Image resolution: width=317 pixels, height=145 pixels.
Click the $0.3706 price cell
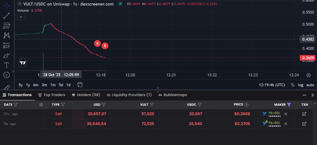(x=243, y=123)
